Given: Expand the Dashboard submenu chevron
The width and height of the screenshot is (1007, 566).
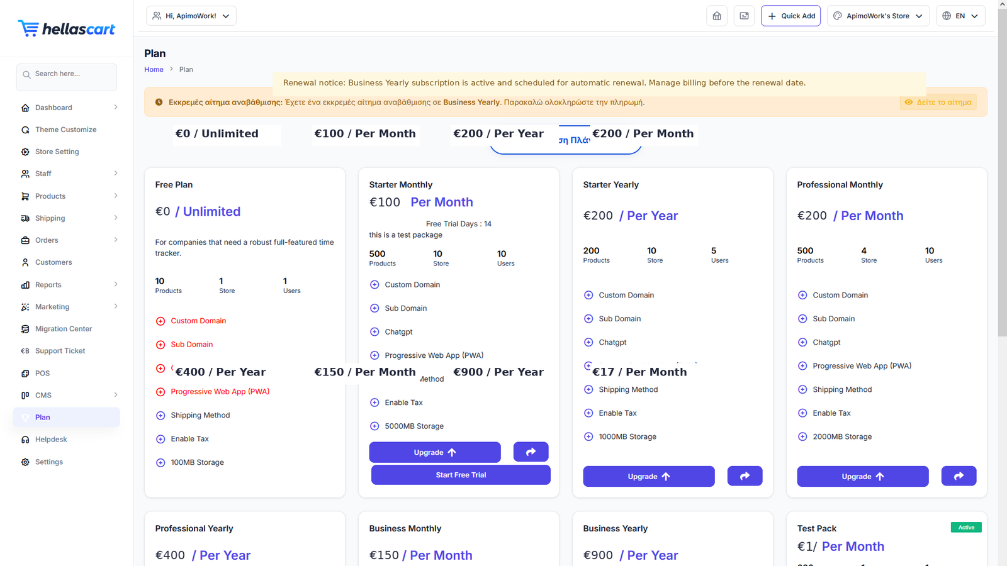Looking at the screenshot, I should pos(116,108).
